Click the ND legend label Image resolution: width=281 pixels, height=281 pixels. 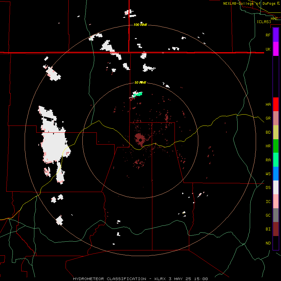click(268, 243)
